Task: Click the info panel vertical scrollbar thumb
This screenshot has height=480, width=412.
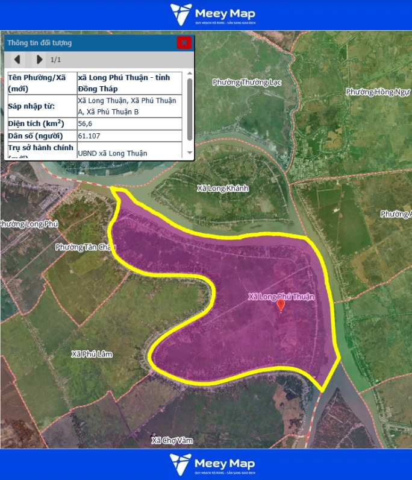Action: click(190, 109)
